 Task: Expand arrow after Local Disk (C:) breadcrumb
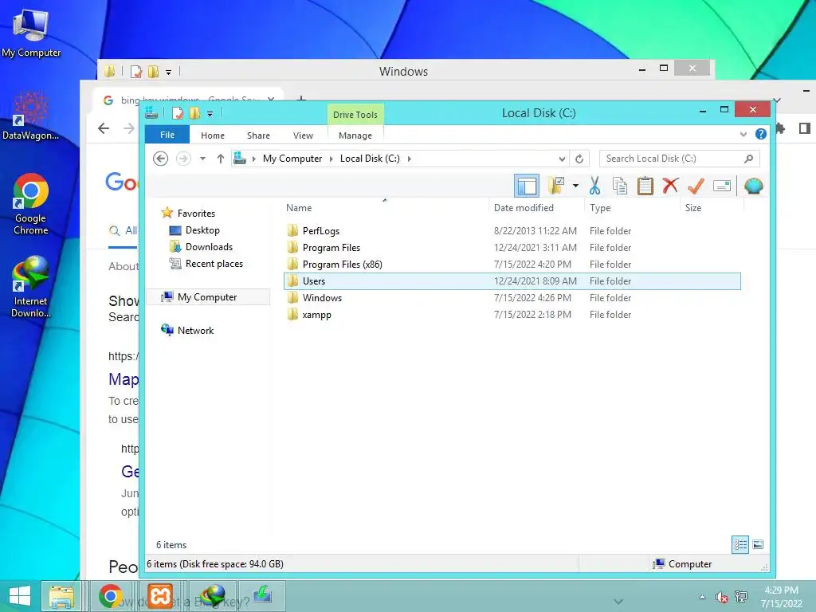click(409, 159)
